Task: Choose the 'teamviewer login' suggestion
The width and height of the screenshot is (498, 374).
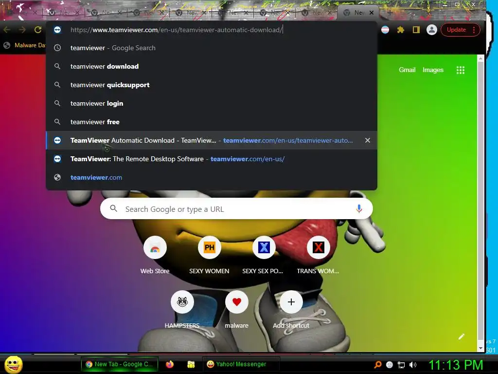Action: tap(212, 103)
